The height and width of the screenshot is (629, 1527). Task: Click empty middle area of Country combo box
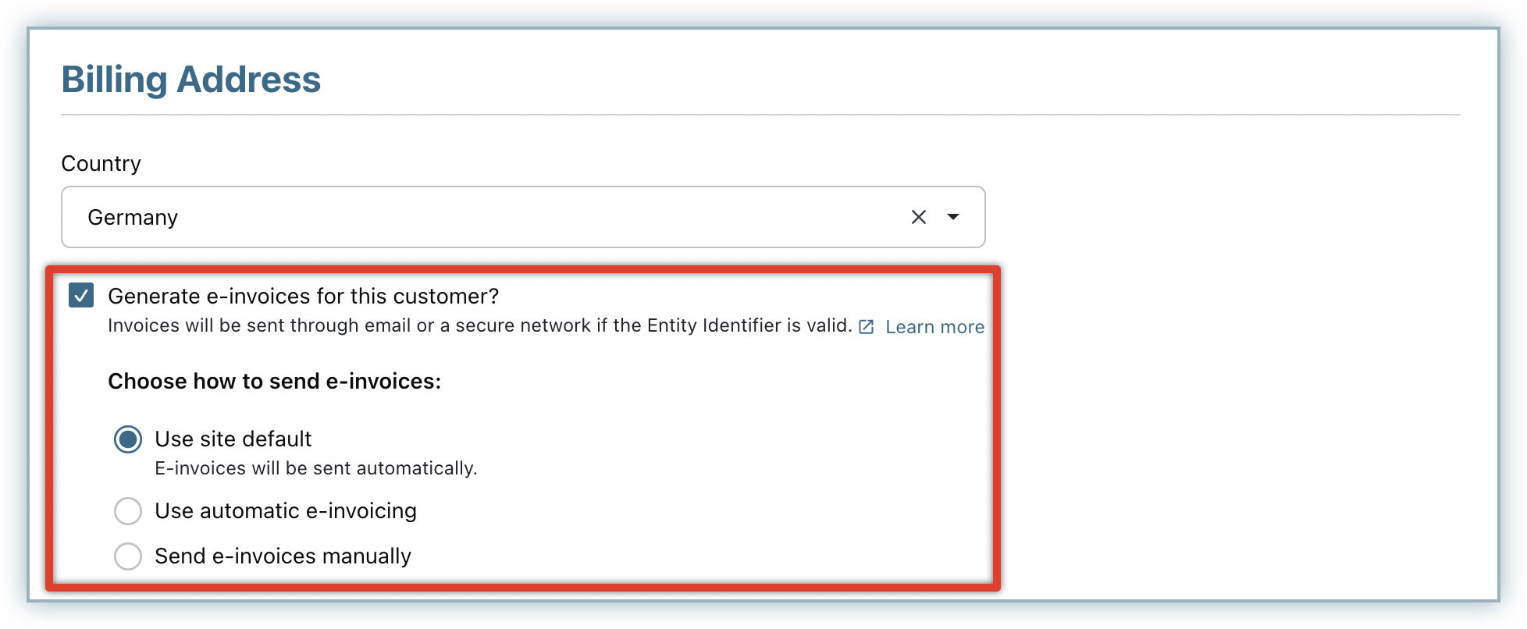[x=531, y=217]
